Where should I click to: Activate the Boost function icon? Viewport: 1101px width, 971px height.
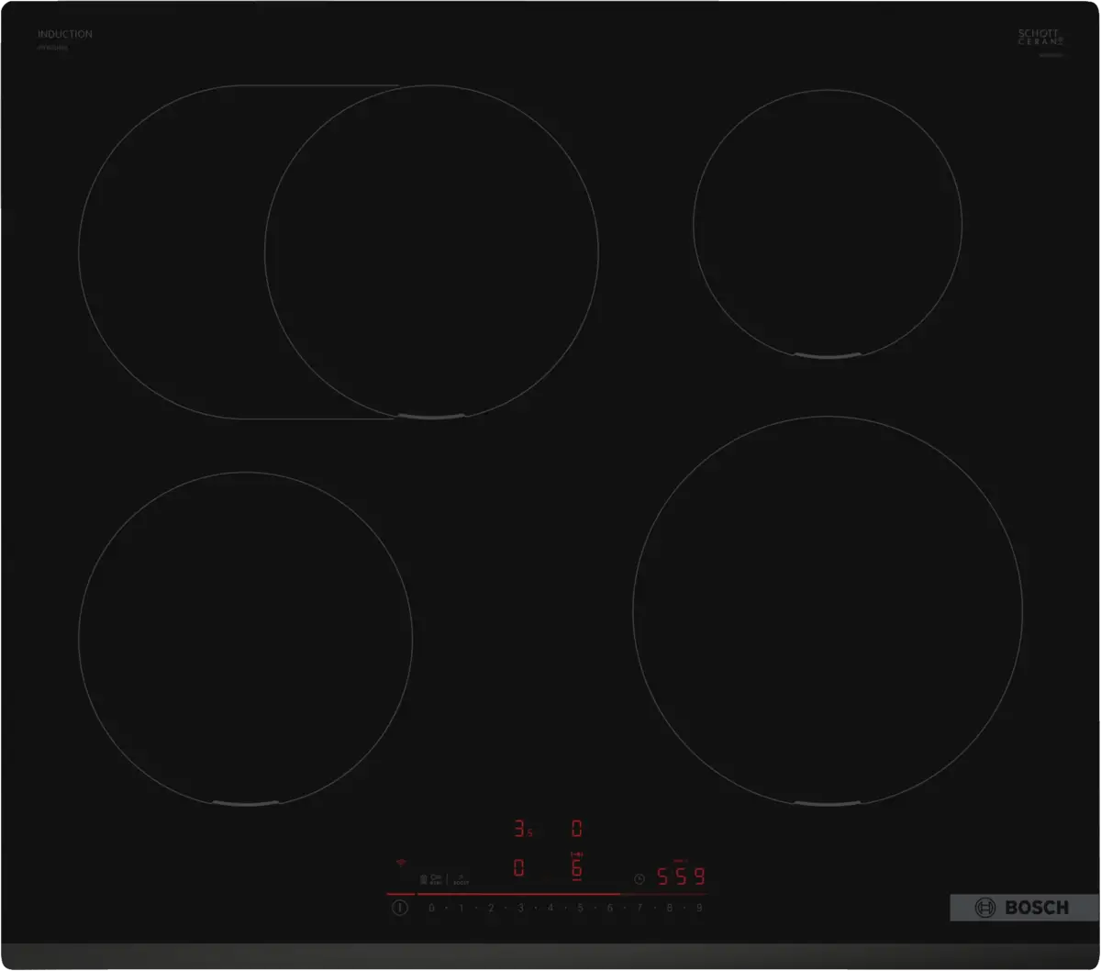coord(461,879)
